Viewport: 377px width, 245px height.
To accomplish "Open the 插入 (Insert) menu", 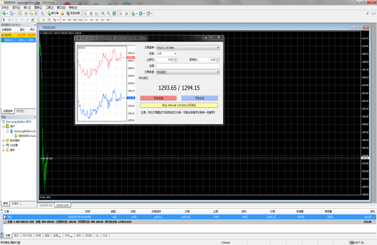I will pos(27,8).
